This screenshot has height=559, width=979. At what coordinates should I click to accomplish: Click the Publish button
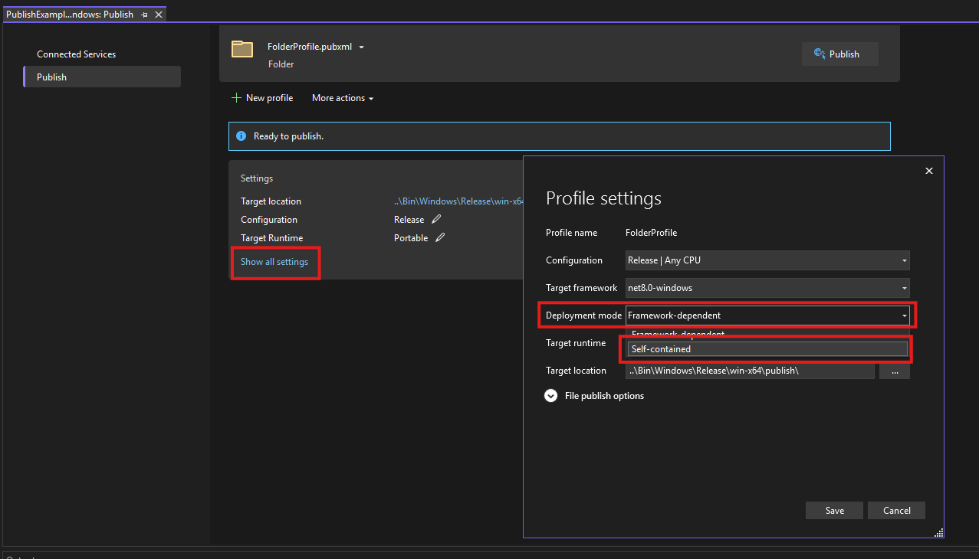(839, 54)
